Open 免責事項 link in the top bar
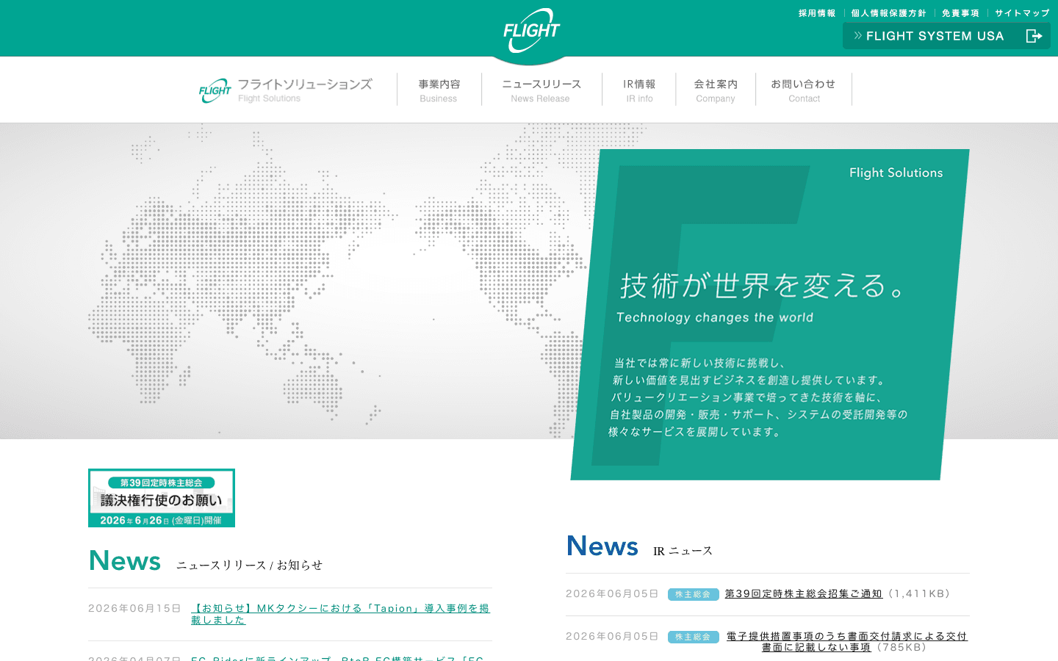 960,13
